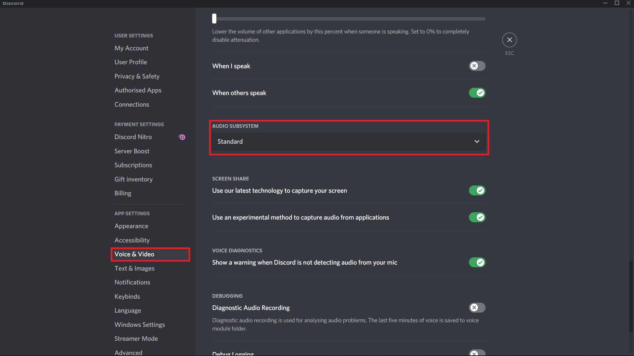The height and width of the screenshot is (356, 634).
Task: Close settings with the ESC circle button
Action: [x=509, y=40]
